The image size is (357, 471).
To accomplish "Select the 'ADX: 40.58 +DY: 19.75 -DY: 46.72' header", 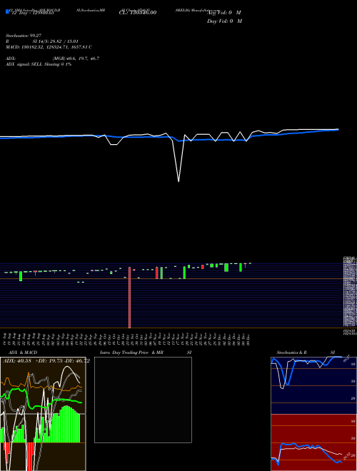I will 46,361.
